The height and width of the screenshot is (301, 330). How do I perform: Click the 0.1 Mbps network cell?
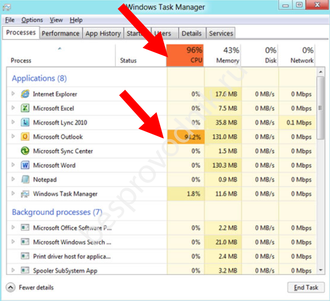point(297,122)
